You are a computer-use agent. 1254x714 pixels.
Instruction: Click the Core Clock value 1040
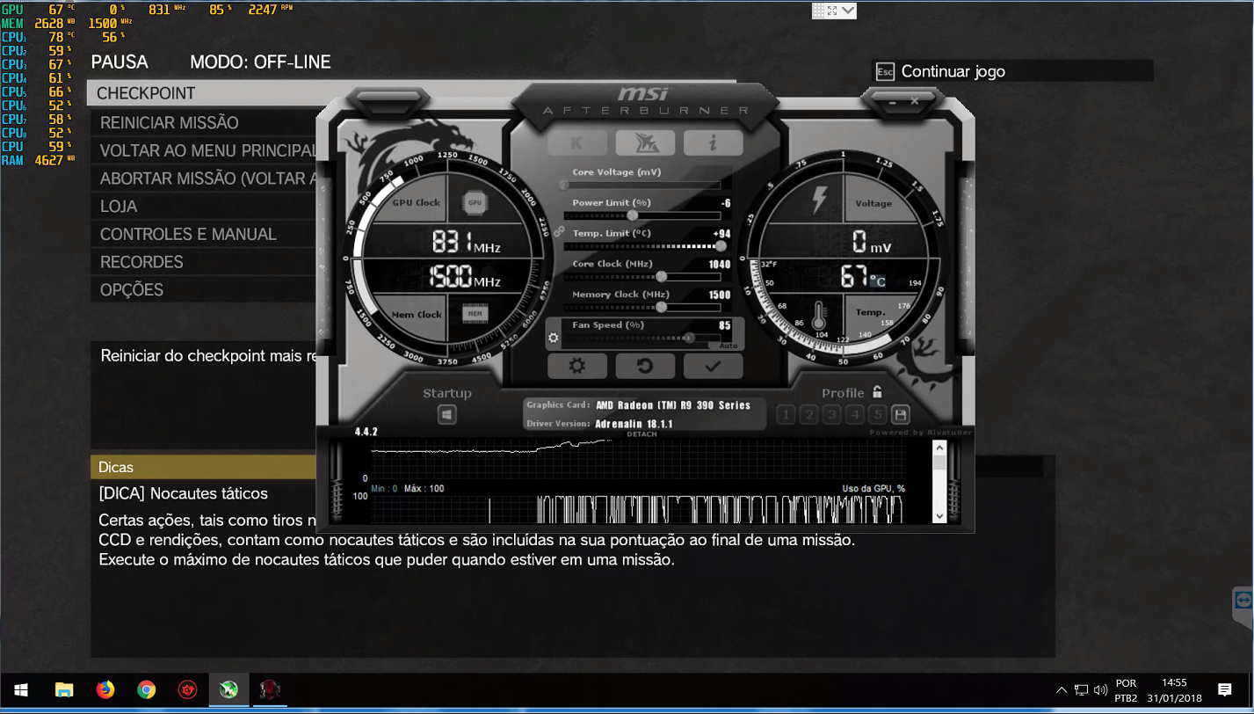pyautogui.click(x=719, y=265)
